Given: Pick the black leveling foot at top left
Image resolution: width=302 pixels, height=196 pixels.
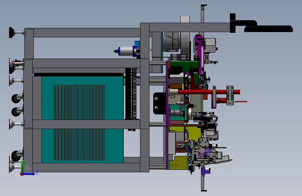Looking at the screenshot, I should point(12,32).
